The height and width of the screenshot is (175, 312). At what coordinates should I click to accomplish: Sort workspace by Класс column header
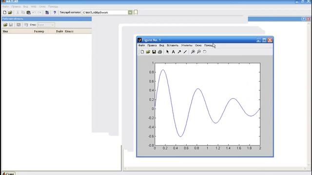pyautogui.click(x=69, y=31)
